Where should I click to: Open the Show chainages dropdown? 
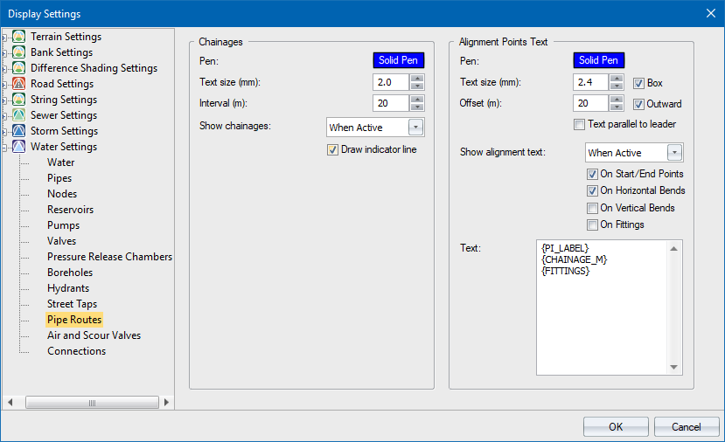pos(415,128)
